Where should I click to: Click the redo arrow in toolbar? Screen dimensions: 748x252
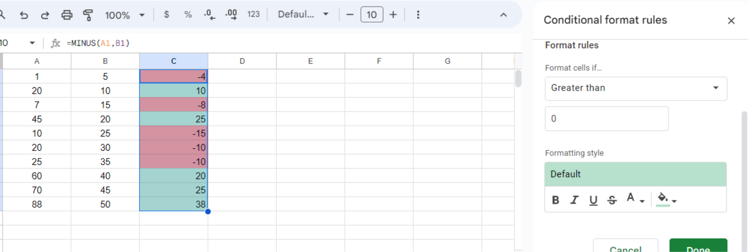pos(45,15)
